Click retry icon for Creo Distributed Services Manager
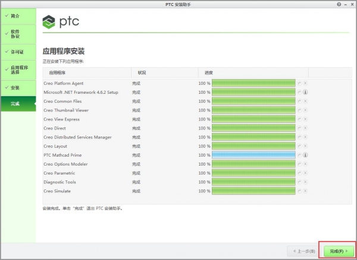This screenshot has width=357, height=260. click(x=299, y=137)
